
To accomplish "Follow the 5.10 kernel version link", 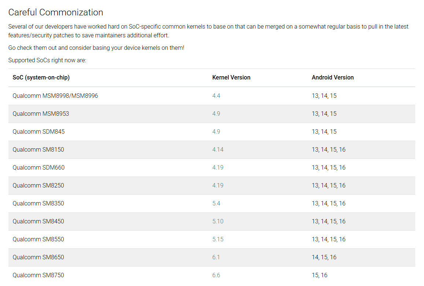I will click(x=218, y=222).
